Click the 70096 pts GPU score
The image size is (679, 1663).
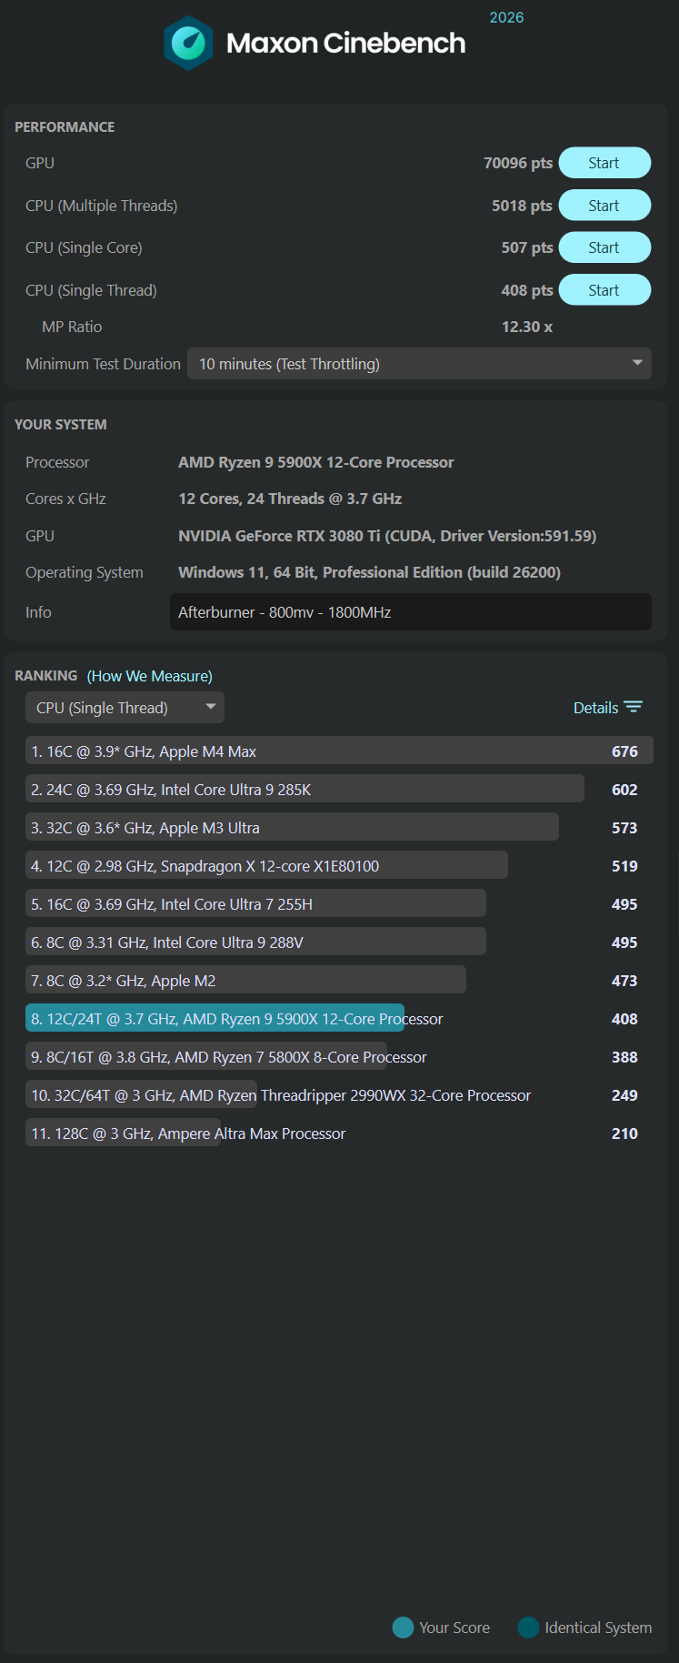coord(518,163)
